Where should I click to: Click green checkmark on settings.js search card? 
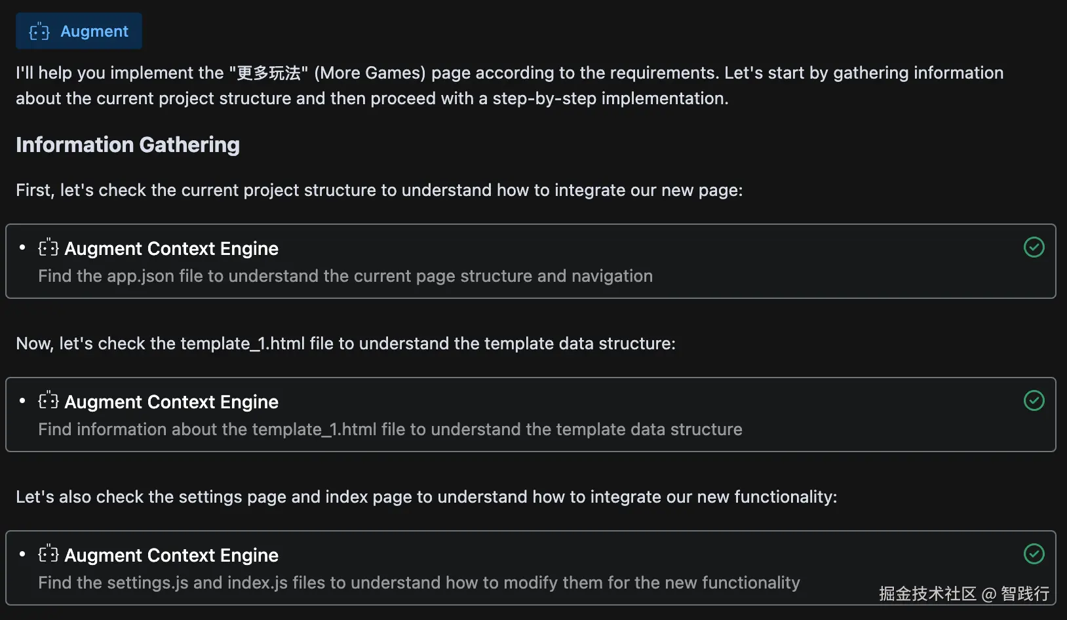click(1034, 554)
